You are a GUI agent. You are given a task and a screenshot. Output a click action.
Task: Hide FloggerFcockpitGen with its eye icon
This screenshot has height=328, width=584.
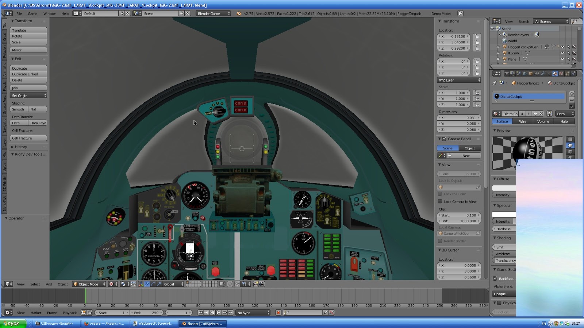click(x=562, y=47)
